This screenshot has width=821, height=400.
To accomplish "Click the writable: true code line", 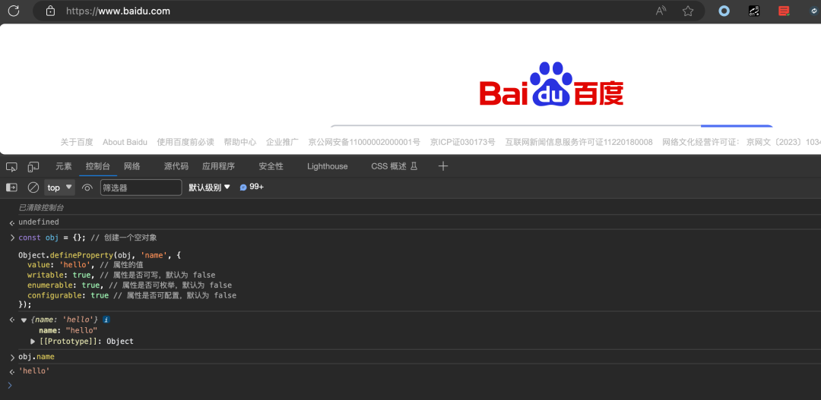I will point(121,275).
